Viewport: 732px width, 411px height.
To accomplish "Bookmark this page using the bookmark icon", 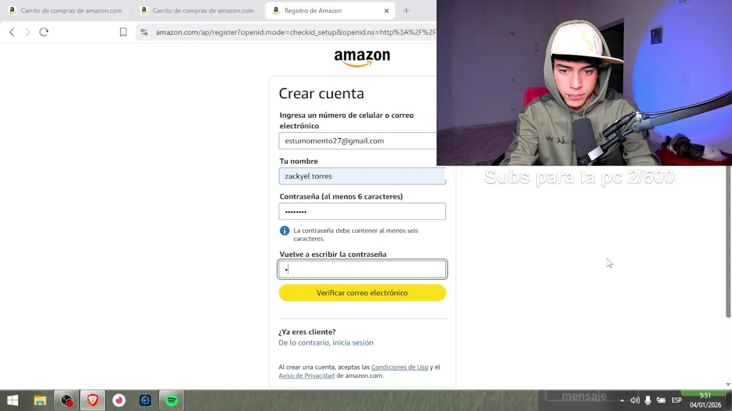I will [x=123, y=33].
